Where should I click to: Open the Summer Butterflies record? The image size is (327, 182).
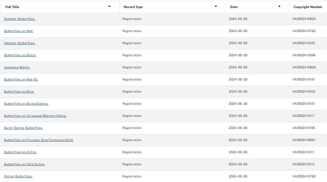point(20,19)
